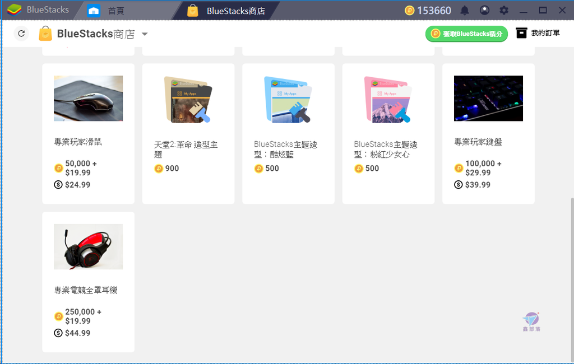Open 我的訂單 orders link
The width and height of the screenshot is (574, 364).
pos(545,33)
